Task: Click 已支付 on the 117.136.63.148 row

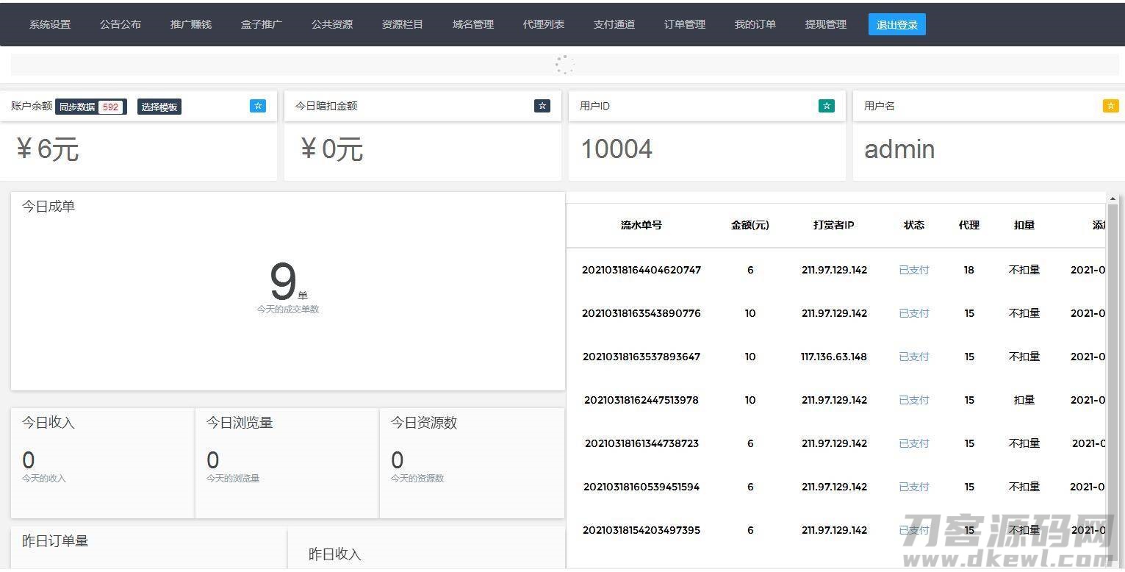Action: click(913, 357)
